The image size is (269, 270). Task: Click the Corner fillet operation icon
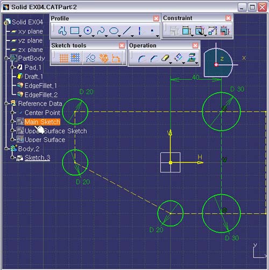(141, 58)
